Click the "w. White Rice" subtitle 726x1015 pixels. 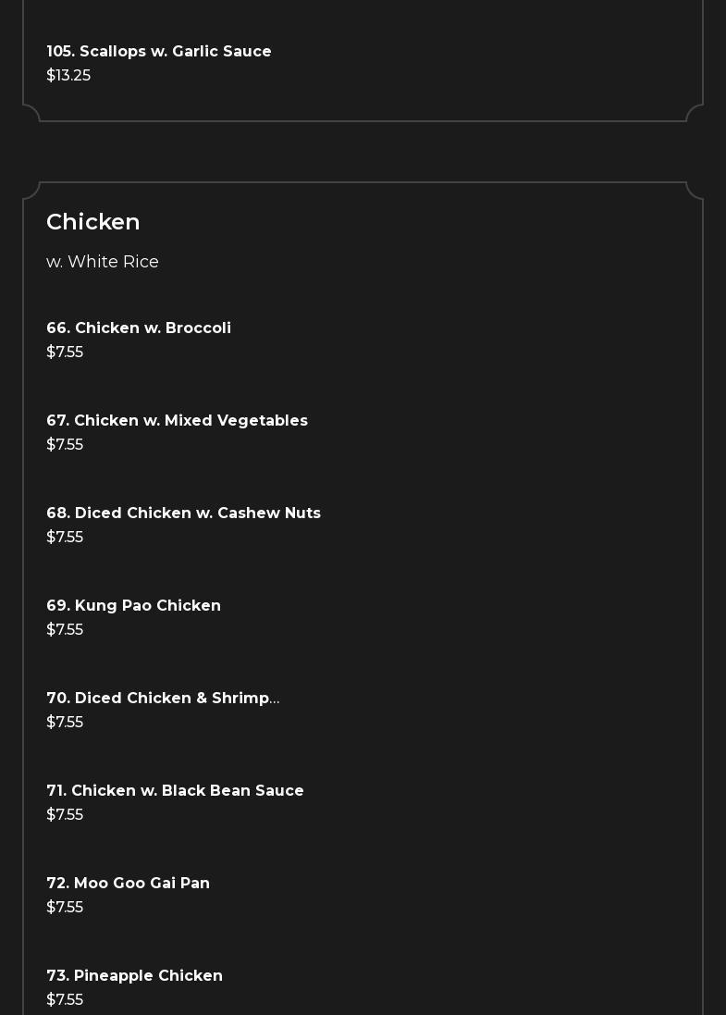pos(103,262)
